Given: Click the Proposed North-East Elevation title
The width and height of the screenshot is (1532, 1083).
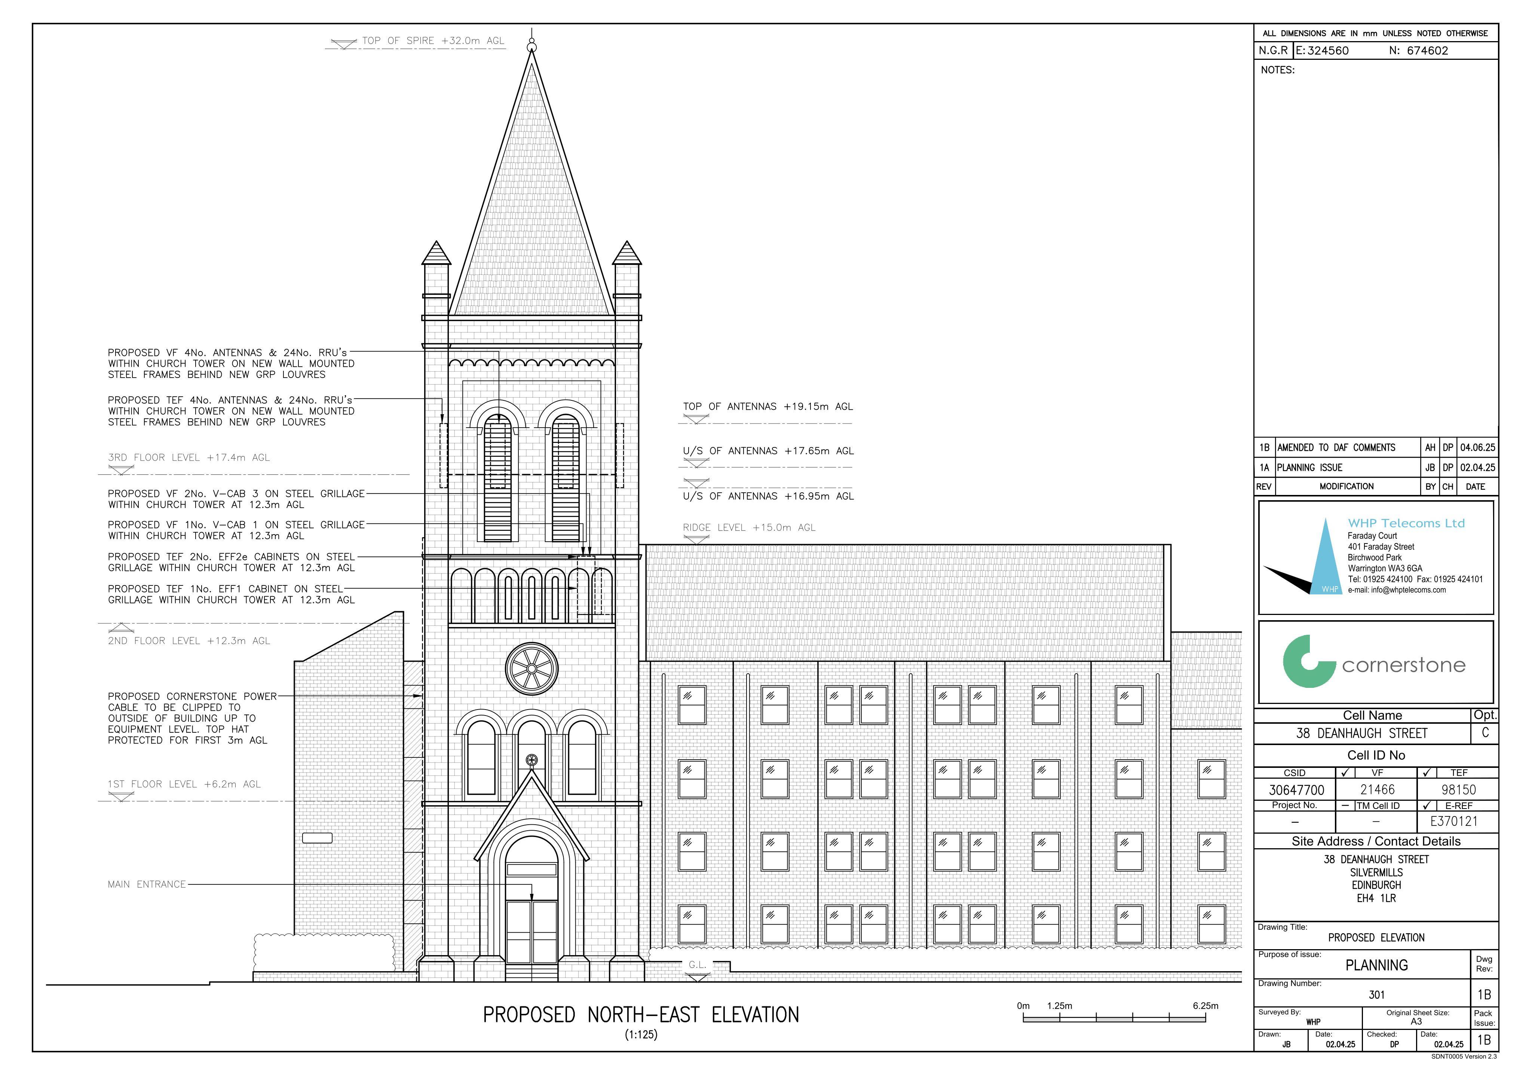Looking at the screenshot, I should 641,1015.
